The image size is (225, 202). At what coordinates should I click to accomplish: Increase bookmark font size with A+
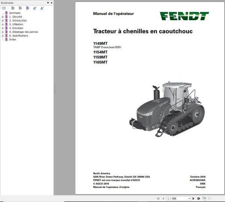pyautogui.click(x=35, y=8)
